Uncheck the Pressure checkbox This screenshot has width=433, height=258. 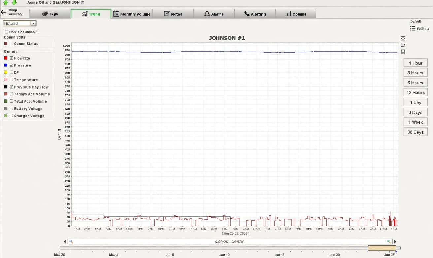(x=11, y=65)
